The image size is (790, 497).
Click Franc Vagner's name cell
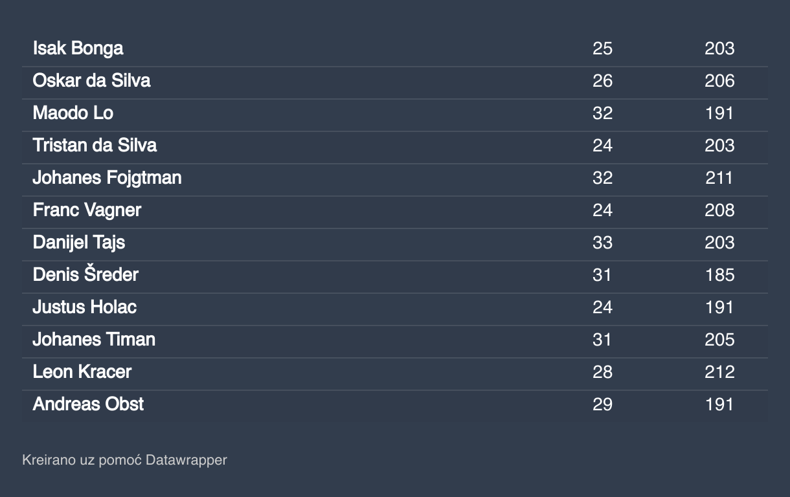87,210
